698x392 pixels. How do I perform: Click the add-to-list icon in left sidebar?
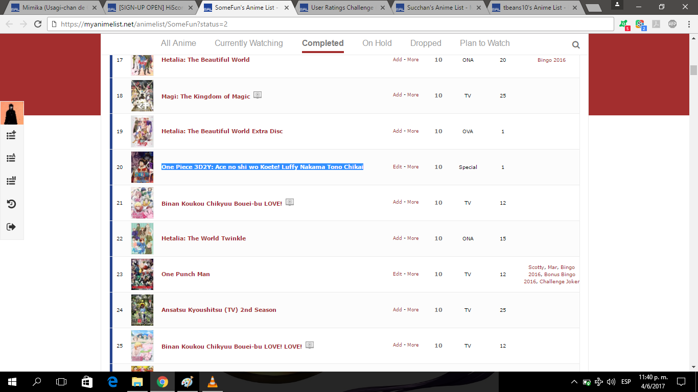(11, 135)
